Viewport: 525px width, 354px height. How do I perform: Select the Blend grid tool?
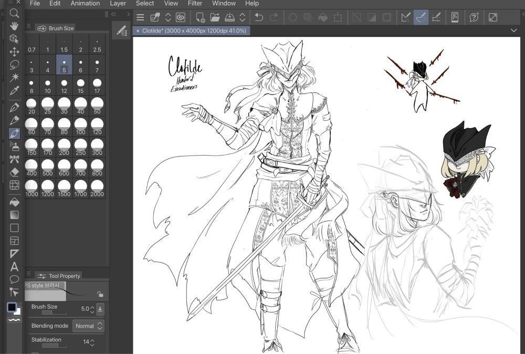14,185
